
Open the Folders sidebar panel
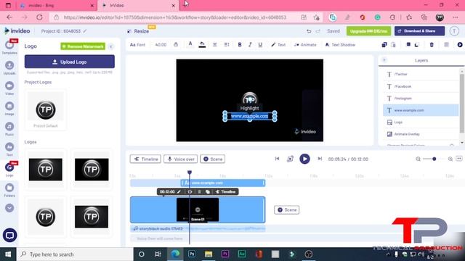pyautogui.click(x=9, y=190)
